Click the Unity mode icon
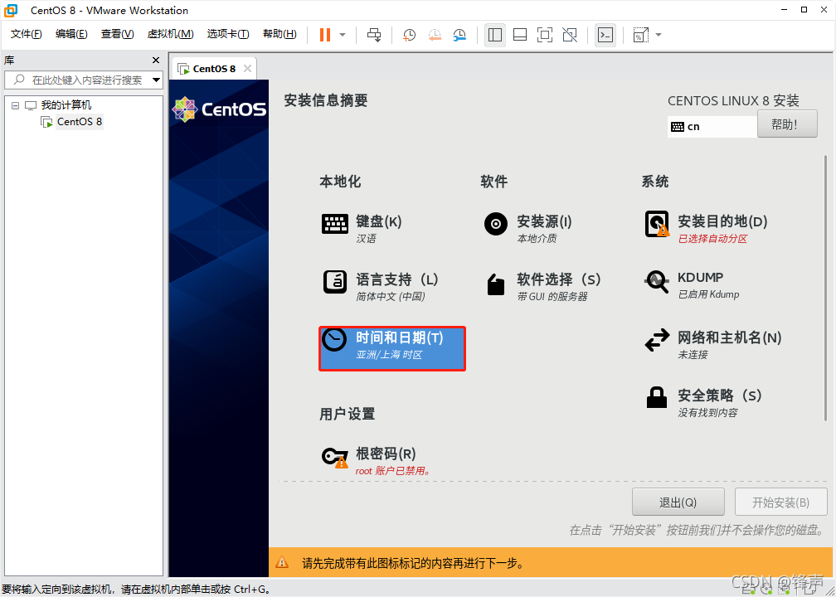This screenshot has width=836, height=597. tap(570, 35)
